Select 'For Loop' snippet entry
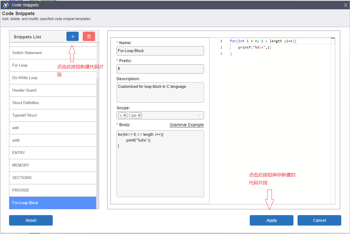Viewport: 350px width, 234px height. (53, 65)
